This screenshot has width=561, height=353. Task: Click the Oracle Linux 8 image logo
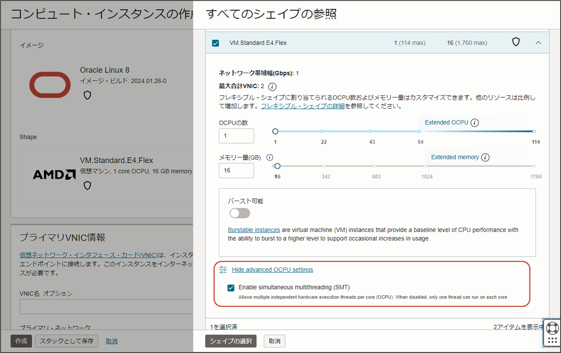[50, 84]
